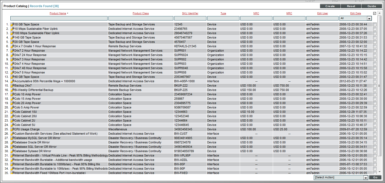Click the SKU Identifier column header
The image size is (385, 183).
tap(190, 13)
